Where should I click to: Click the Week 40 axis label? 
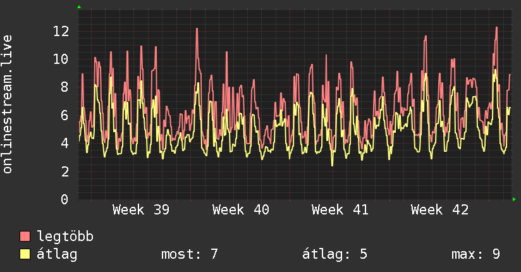240,210
